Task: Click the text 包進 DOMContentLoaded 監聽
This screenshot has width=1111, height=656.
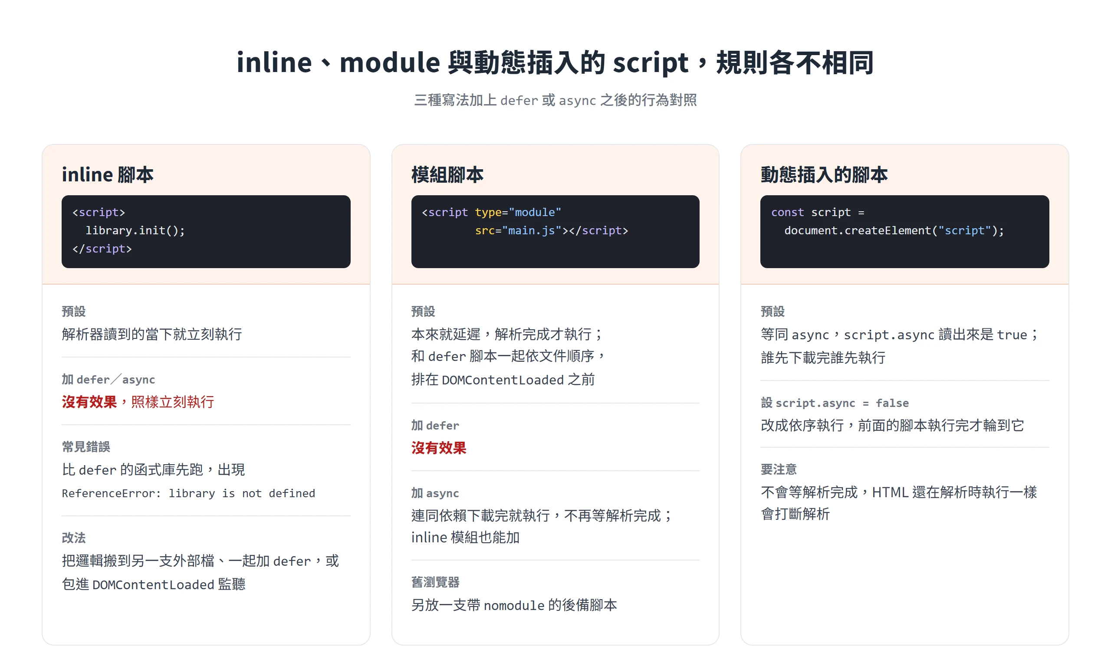Action: click(x=153, y=584)
